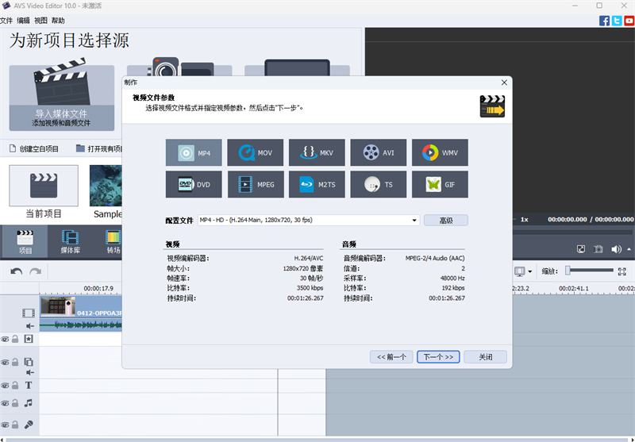Open the YouTube link icon
The width and height of the screenshot is (635, 442).
(629, 21)
